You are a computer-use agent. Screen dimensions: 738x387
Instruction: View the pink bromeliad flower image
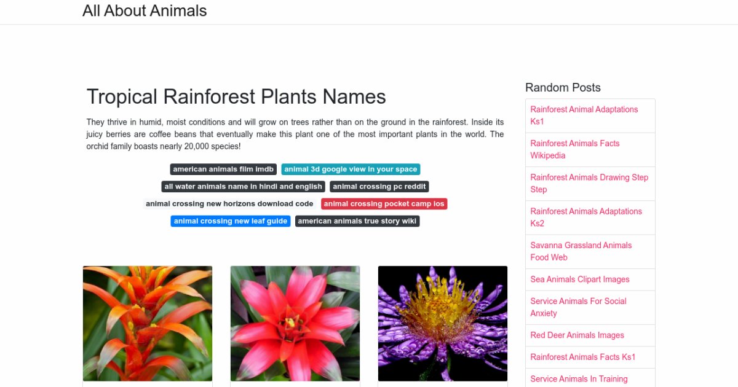(x=295, y=323)
